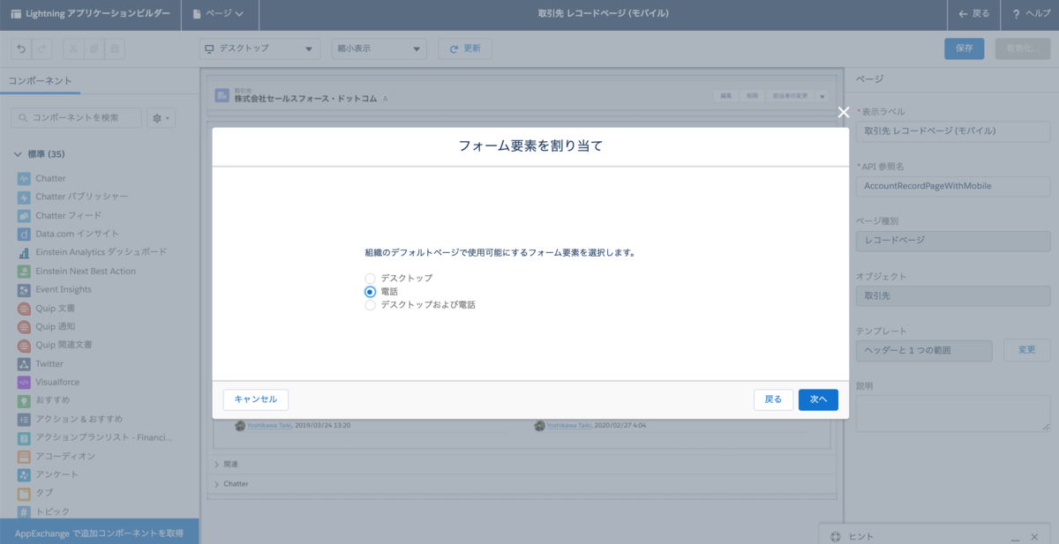This screenshot has height=544, width=1059.
Task: Click the Lightning アプリケーションビルダー header icon
Action: [x=16, y=14]
